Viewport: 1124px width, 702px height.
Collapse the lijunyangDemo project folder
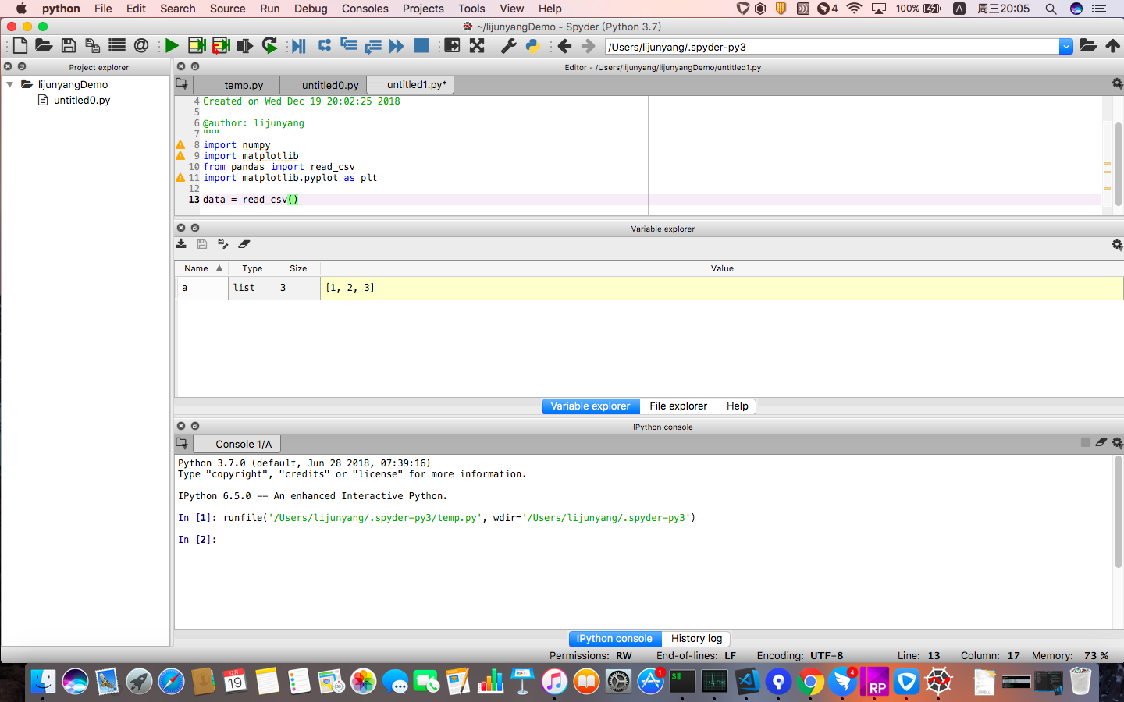pos(10,84)
